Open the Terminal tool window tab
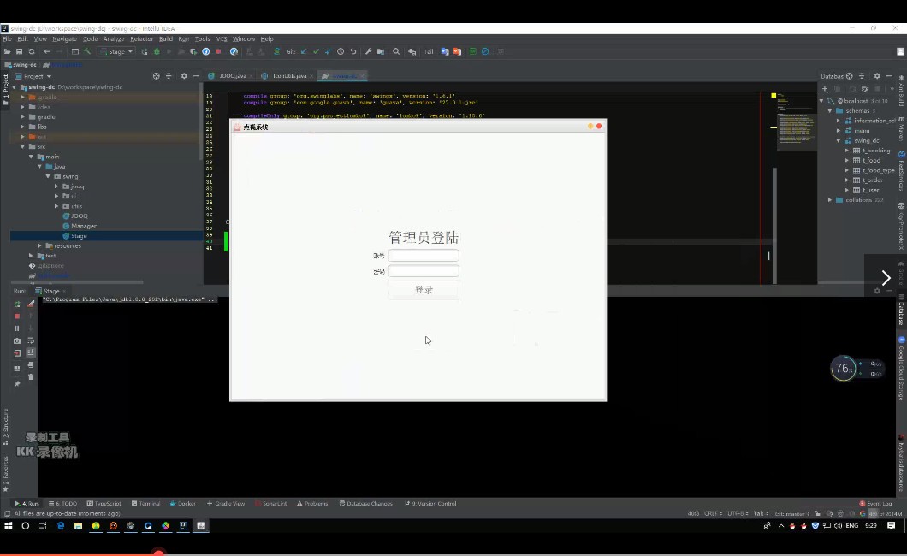This screenshot has width=907, height=556. pos(145,504)
